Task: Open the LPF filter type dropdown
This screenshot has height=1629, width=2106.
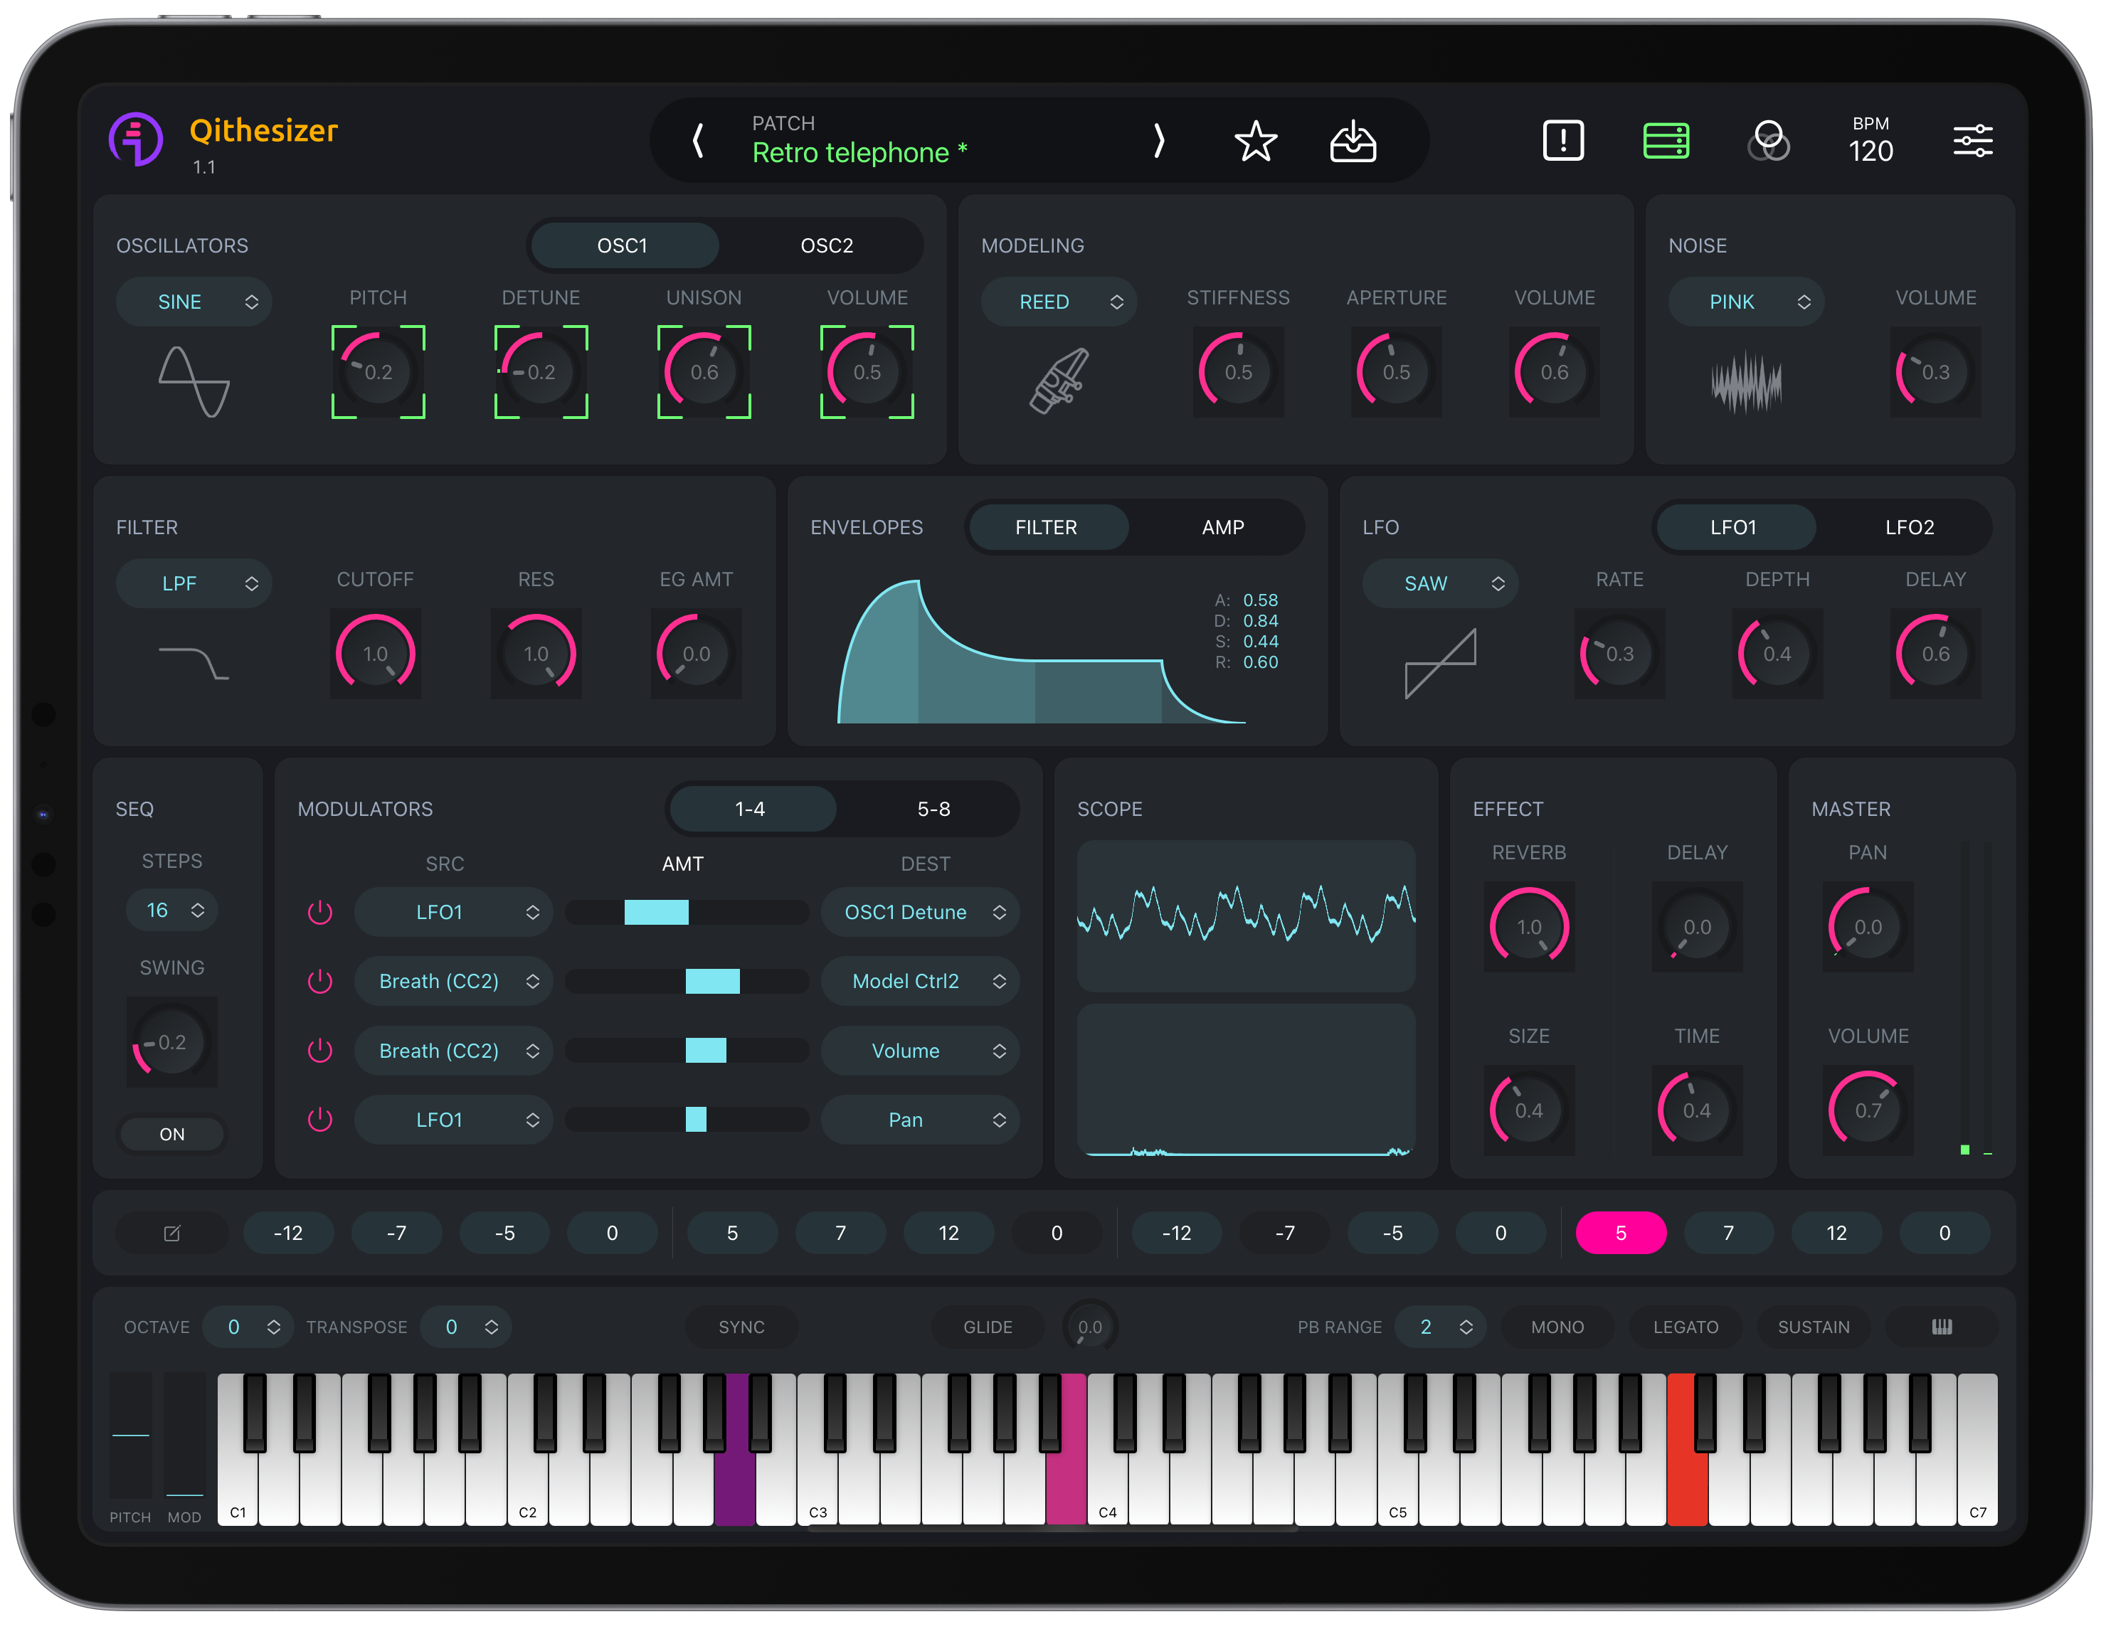Action: (x=194, y=583)
